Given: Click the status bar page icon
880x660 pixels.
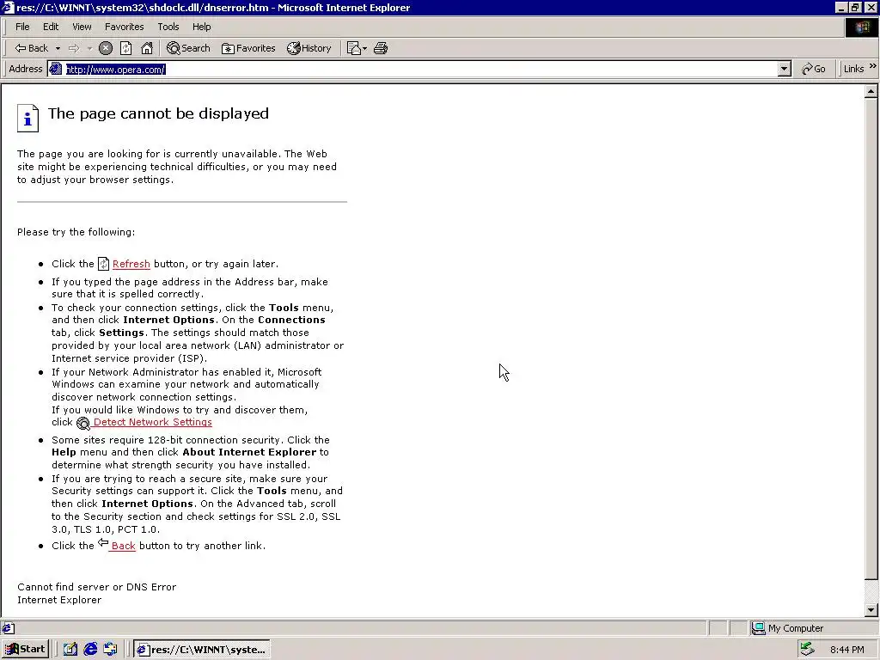Looking at the screenshot, I should (9, 628).
